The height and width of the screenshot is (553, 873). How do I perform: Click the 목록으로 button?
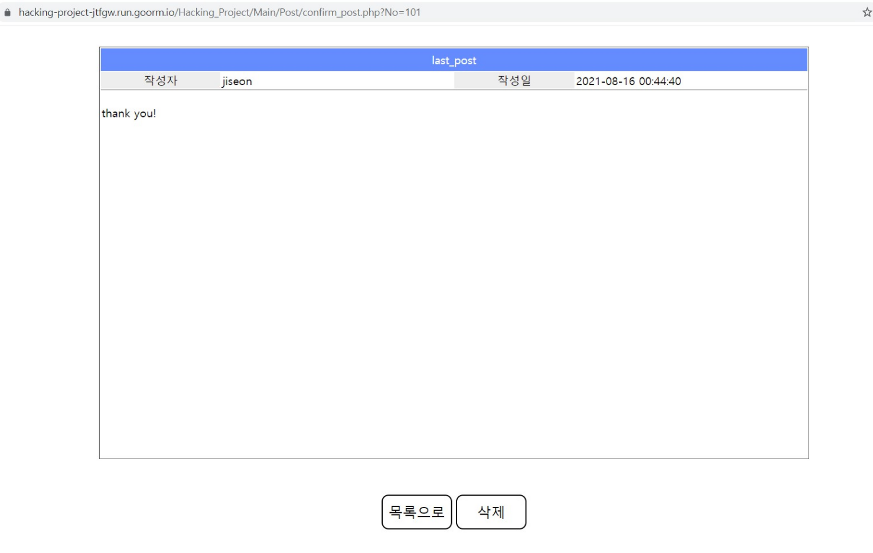pyautogui.click(x=416, y=512)
